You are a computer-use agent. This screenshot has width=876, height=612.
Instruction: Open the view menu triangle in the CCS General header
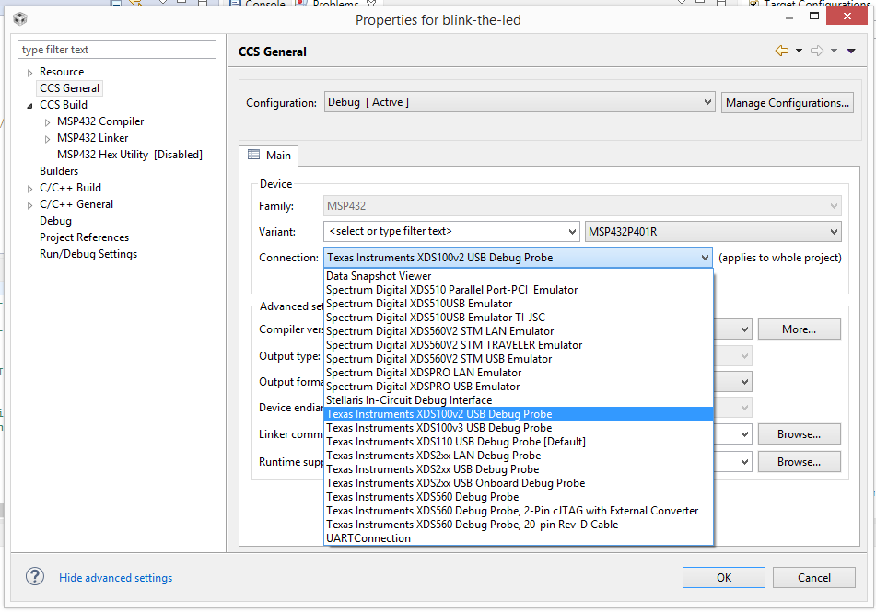click(850, 51)
